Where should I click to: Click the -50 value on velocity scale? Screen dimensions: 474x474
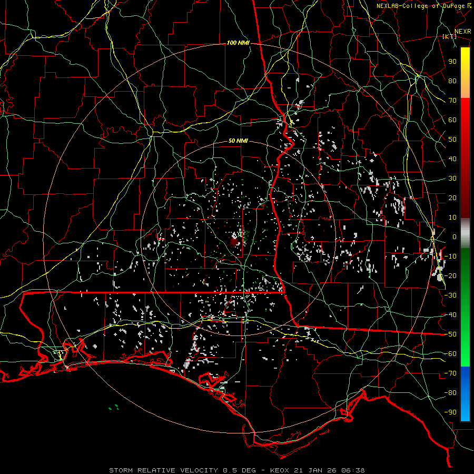click(450, 334)
